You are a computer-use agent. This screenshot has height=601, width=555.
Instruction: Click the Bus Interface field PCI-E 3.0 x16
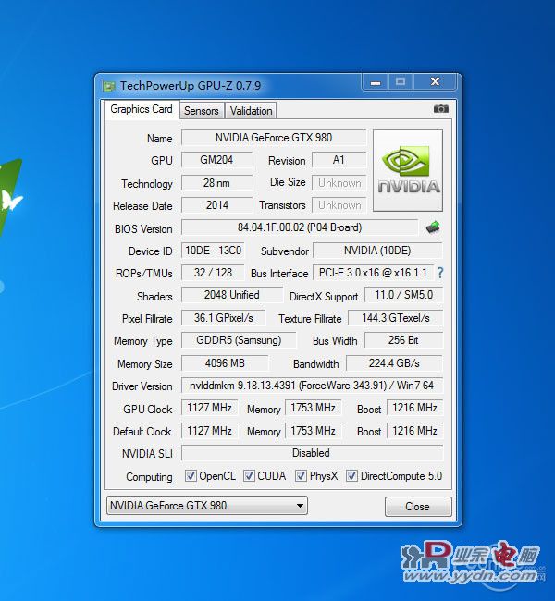click(373, 273)
